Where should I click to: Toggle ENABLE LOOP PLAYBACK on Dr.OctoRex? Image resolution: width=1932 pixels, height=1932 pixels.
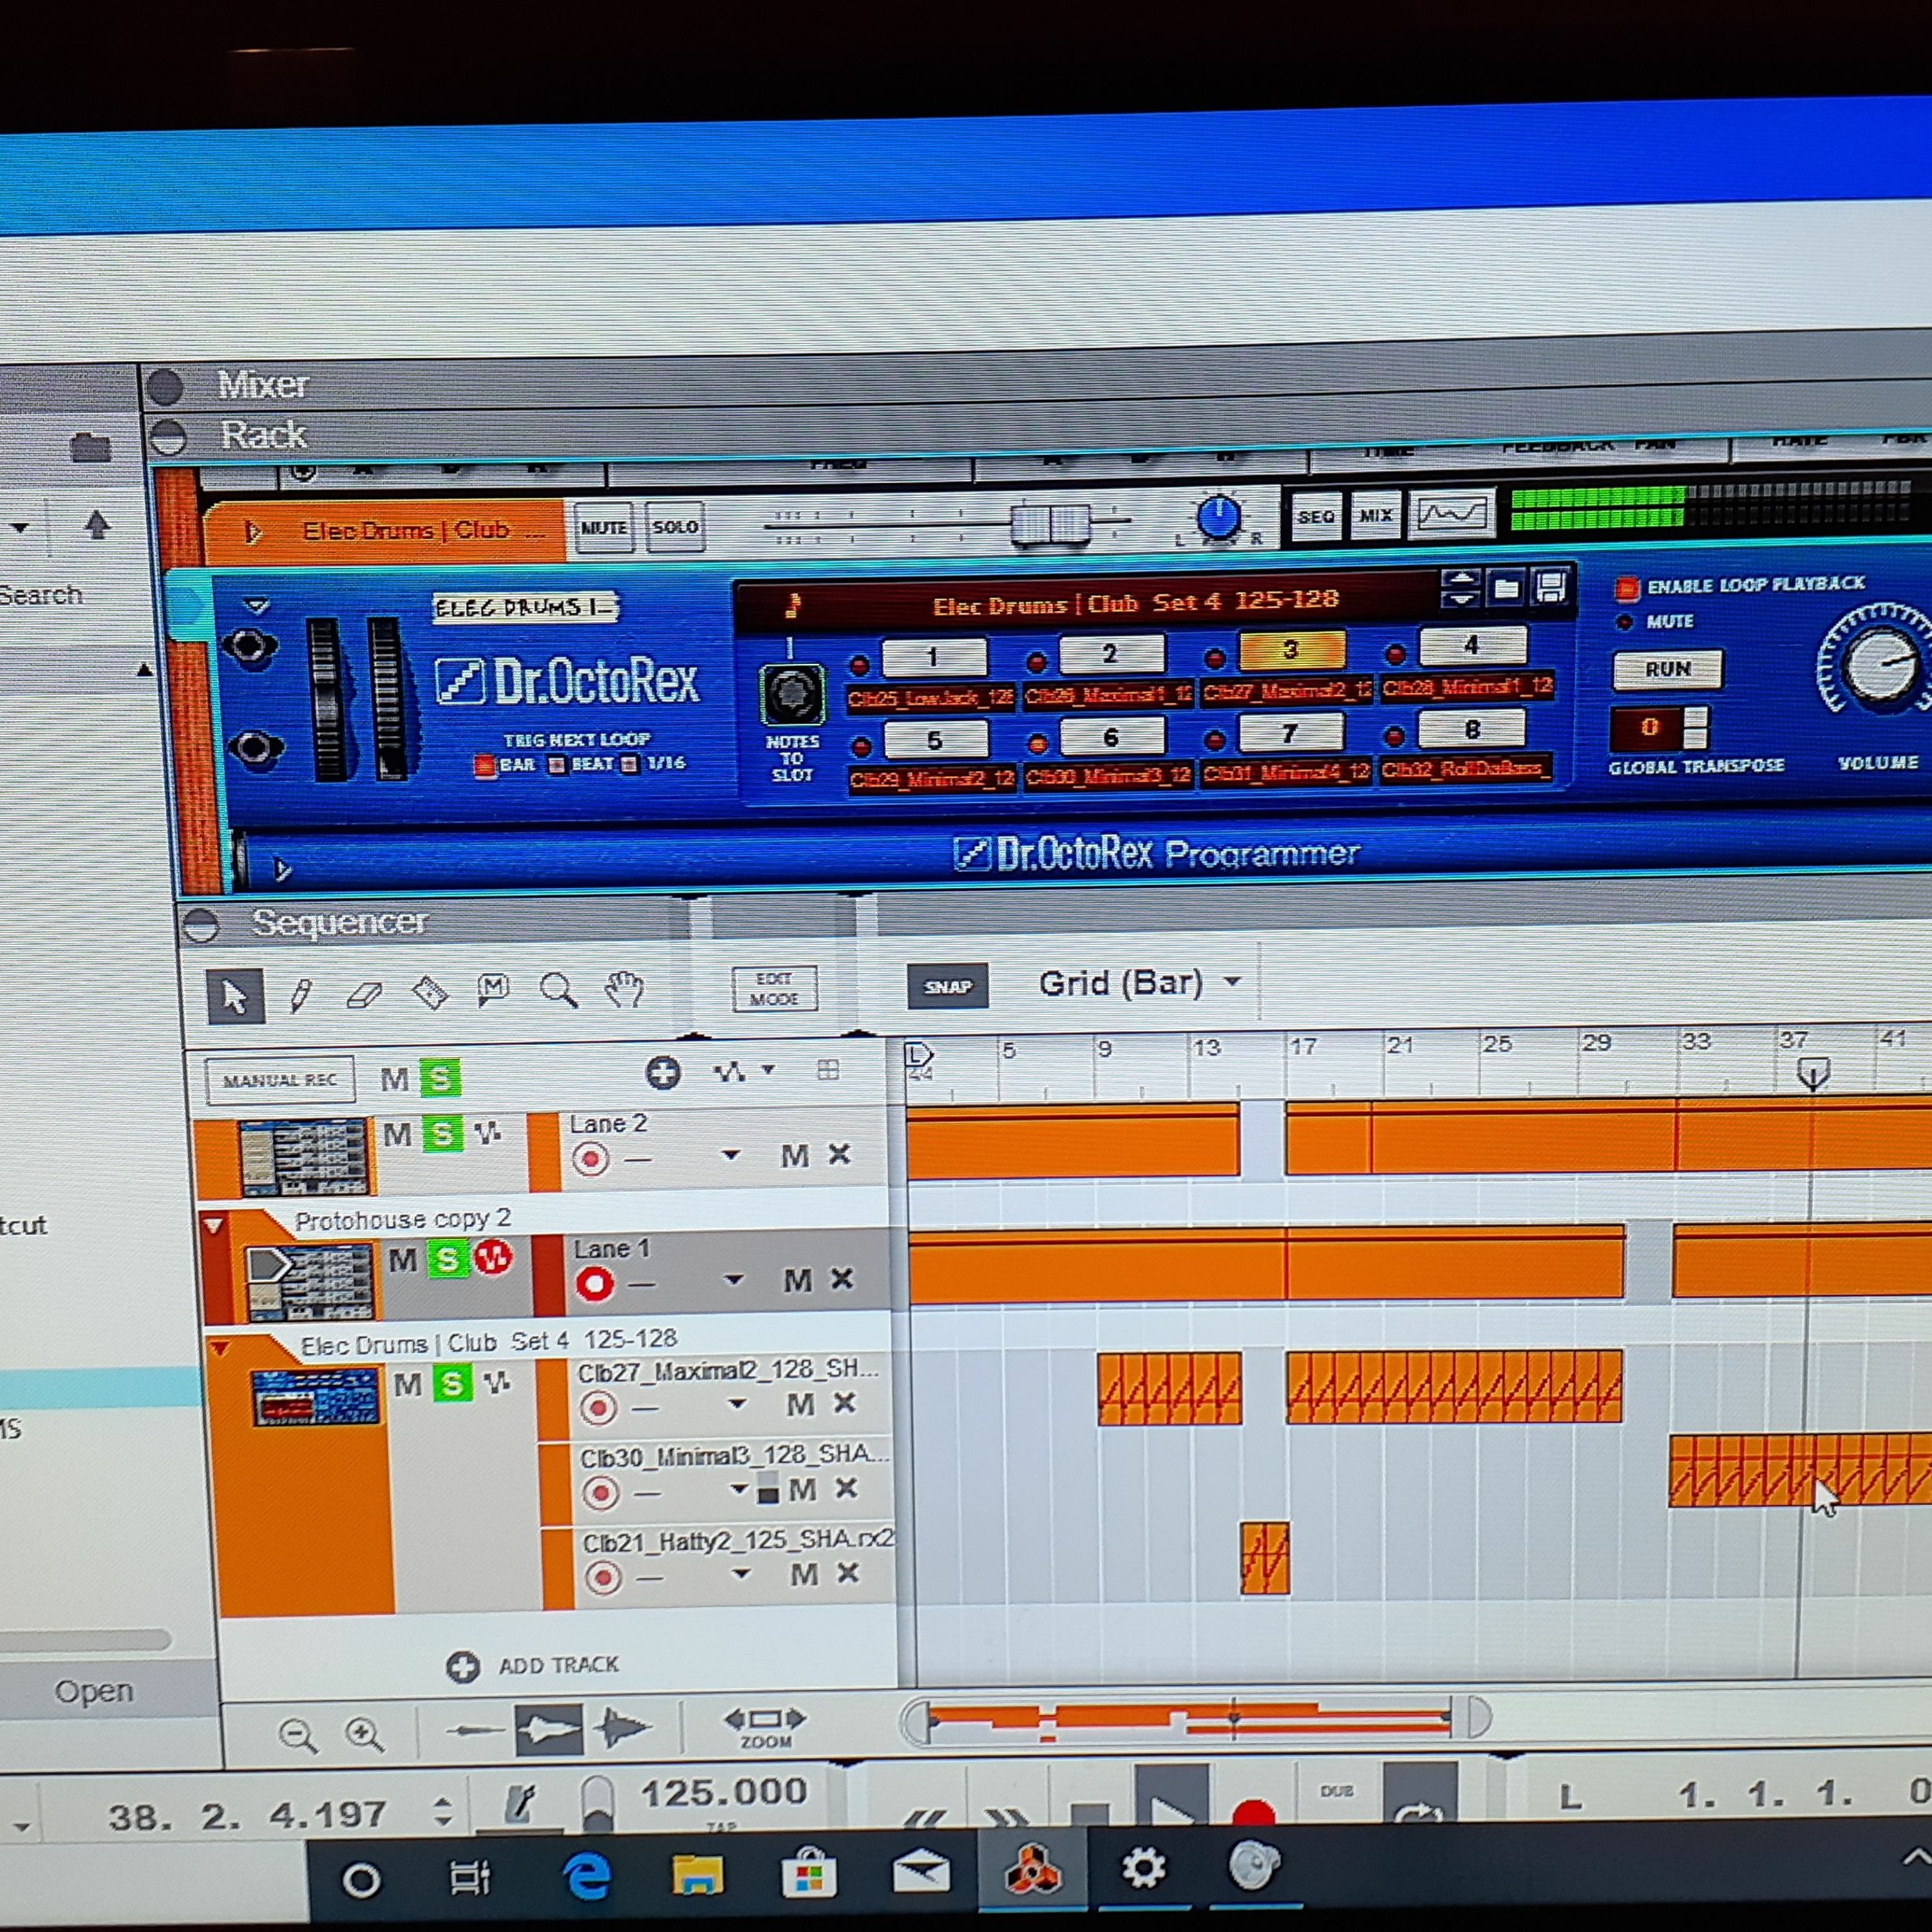tap(1627, 588)
